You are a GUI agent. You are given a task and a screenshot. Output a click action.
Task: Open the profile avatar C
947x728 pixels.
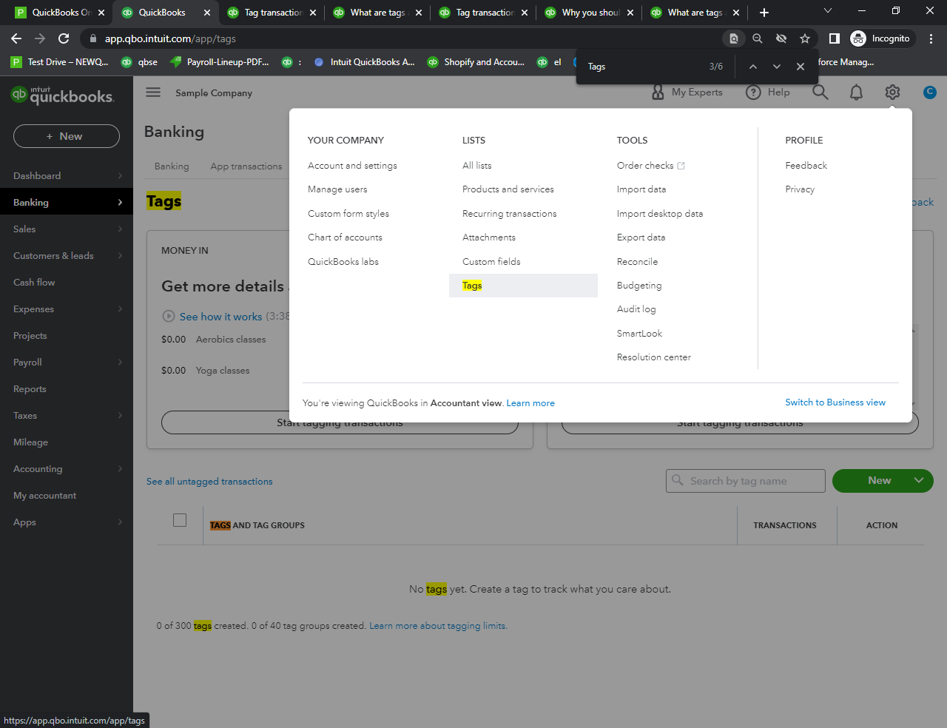(930, 92)
